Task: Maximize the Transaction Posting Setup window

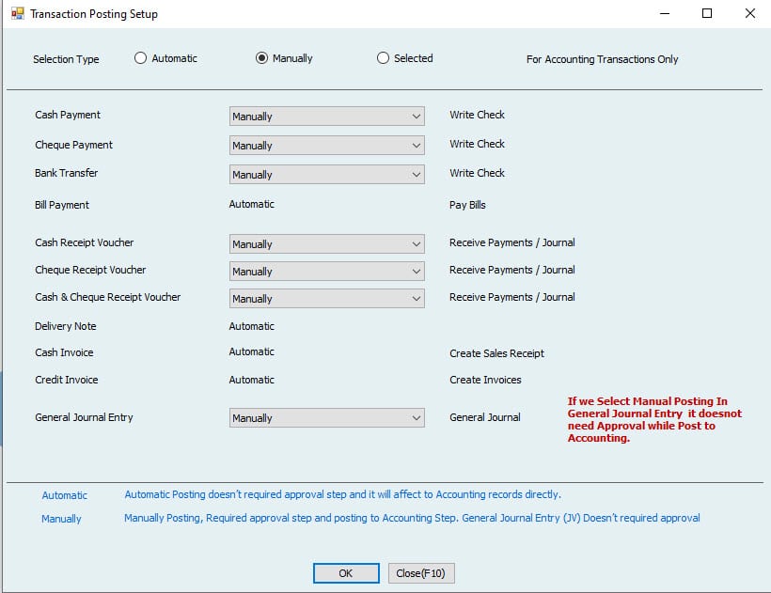Action: tap(707, 13)
